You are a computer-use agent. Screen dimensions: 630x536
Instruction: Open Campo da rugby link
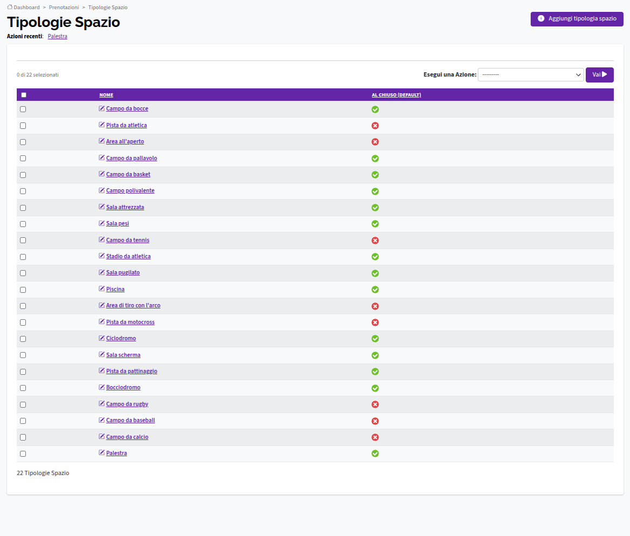[x=127, y=404]
